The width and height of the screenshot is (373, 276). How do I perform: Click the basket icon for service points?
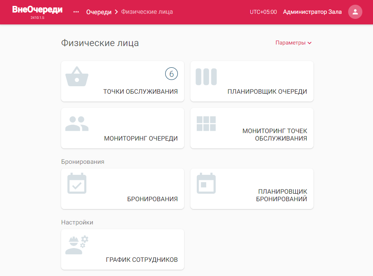(77, 76)
